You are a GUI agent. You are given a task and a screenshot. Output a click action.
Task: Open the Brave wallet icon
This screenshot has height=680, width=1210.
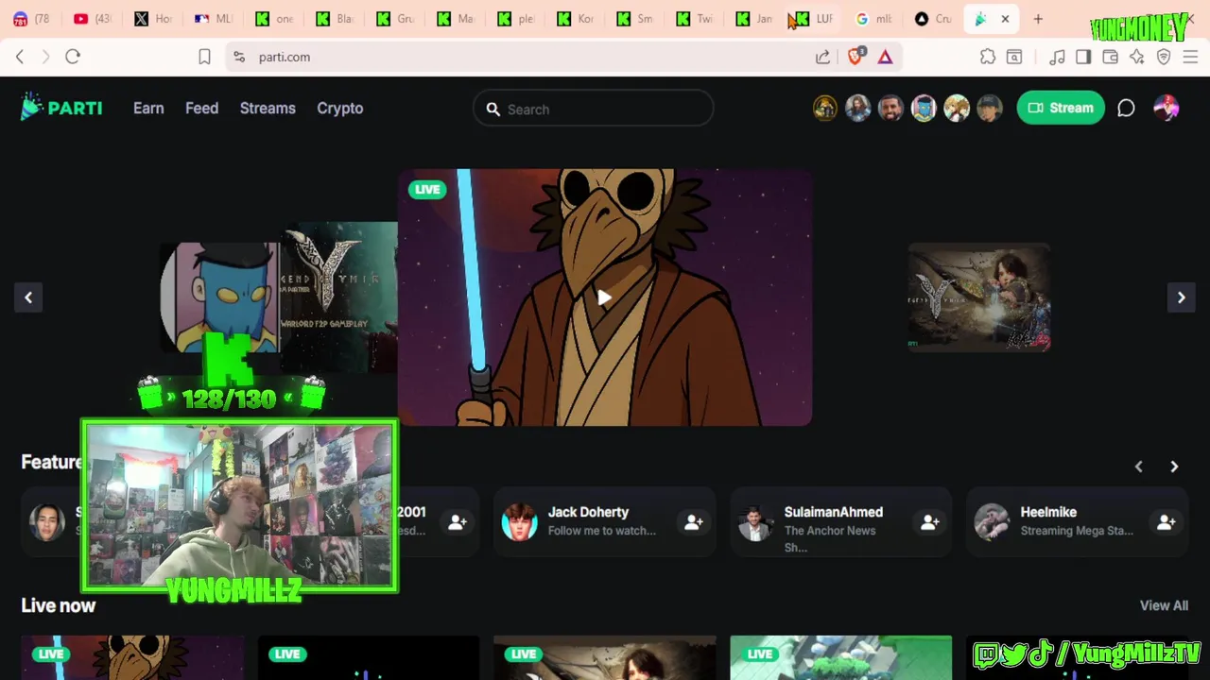pos(1110,57)
